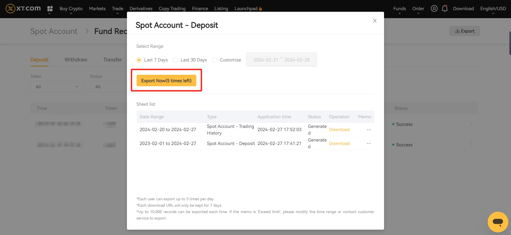The image size is (511, 235).
Task: Select the 2024-02-20 to 2024-02-27 date range cell
Action: coord(168,130)
